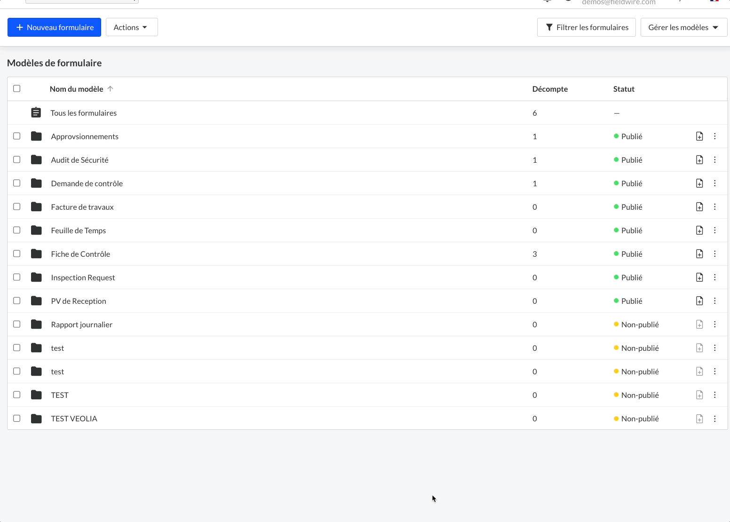This screenshot has width=730, height=522.
Task: Create a Nouveau formulaire
Action: 55,27
